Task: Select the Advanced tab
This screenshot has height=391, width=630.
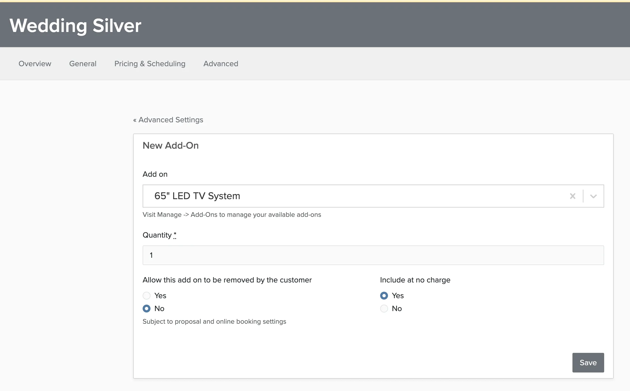Action: click(x=221, y=64)
